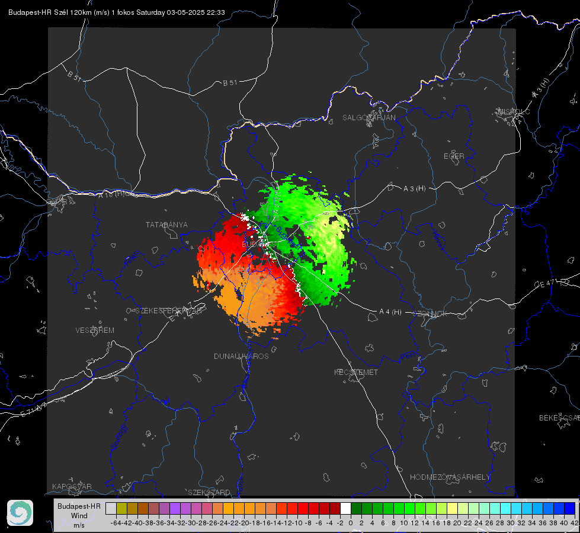Image resolution: width=580 pixels, height=533 pixels.
Task: Click the teal swirl logo icon
Action: (20, 513)
